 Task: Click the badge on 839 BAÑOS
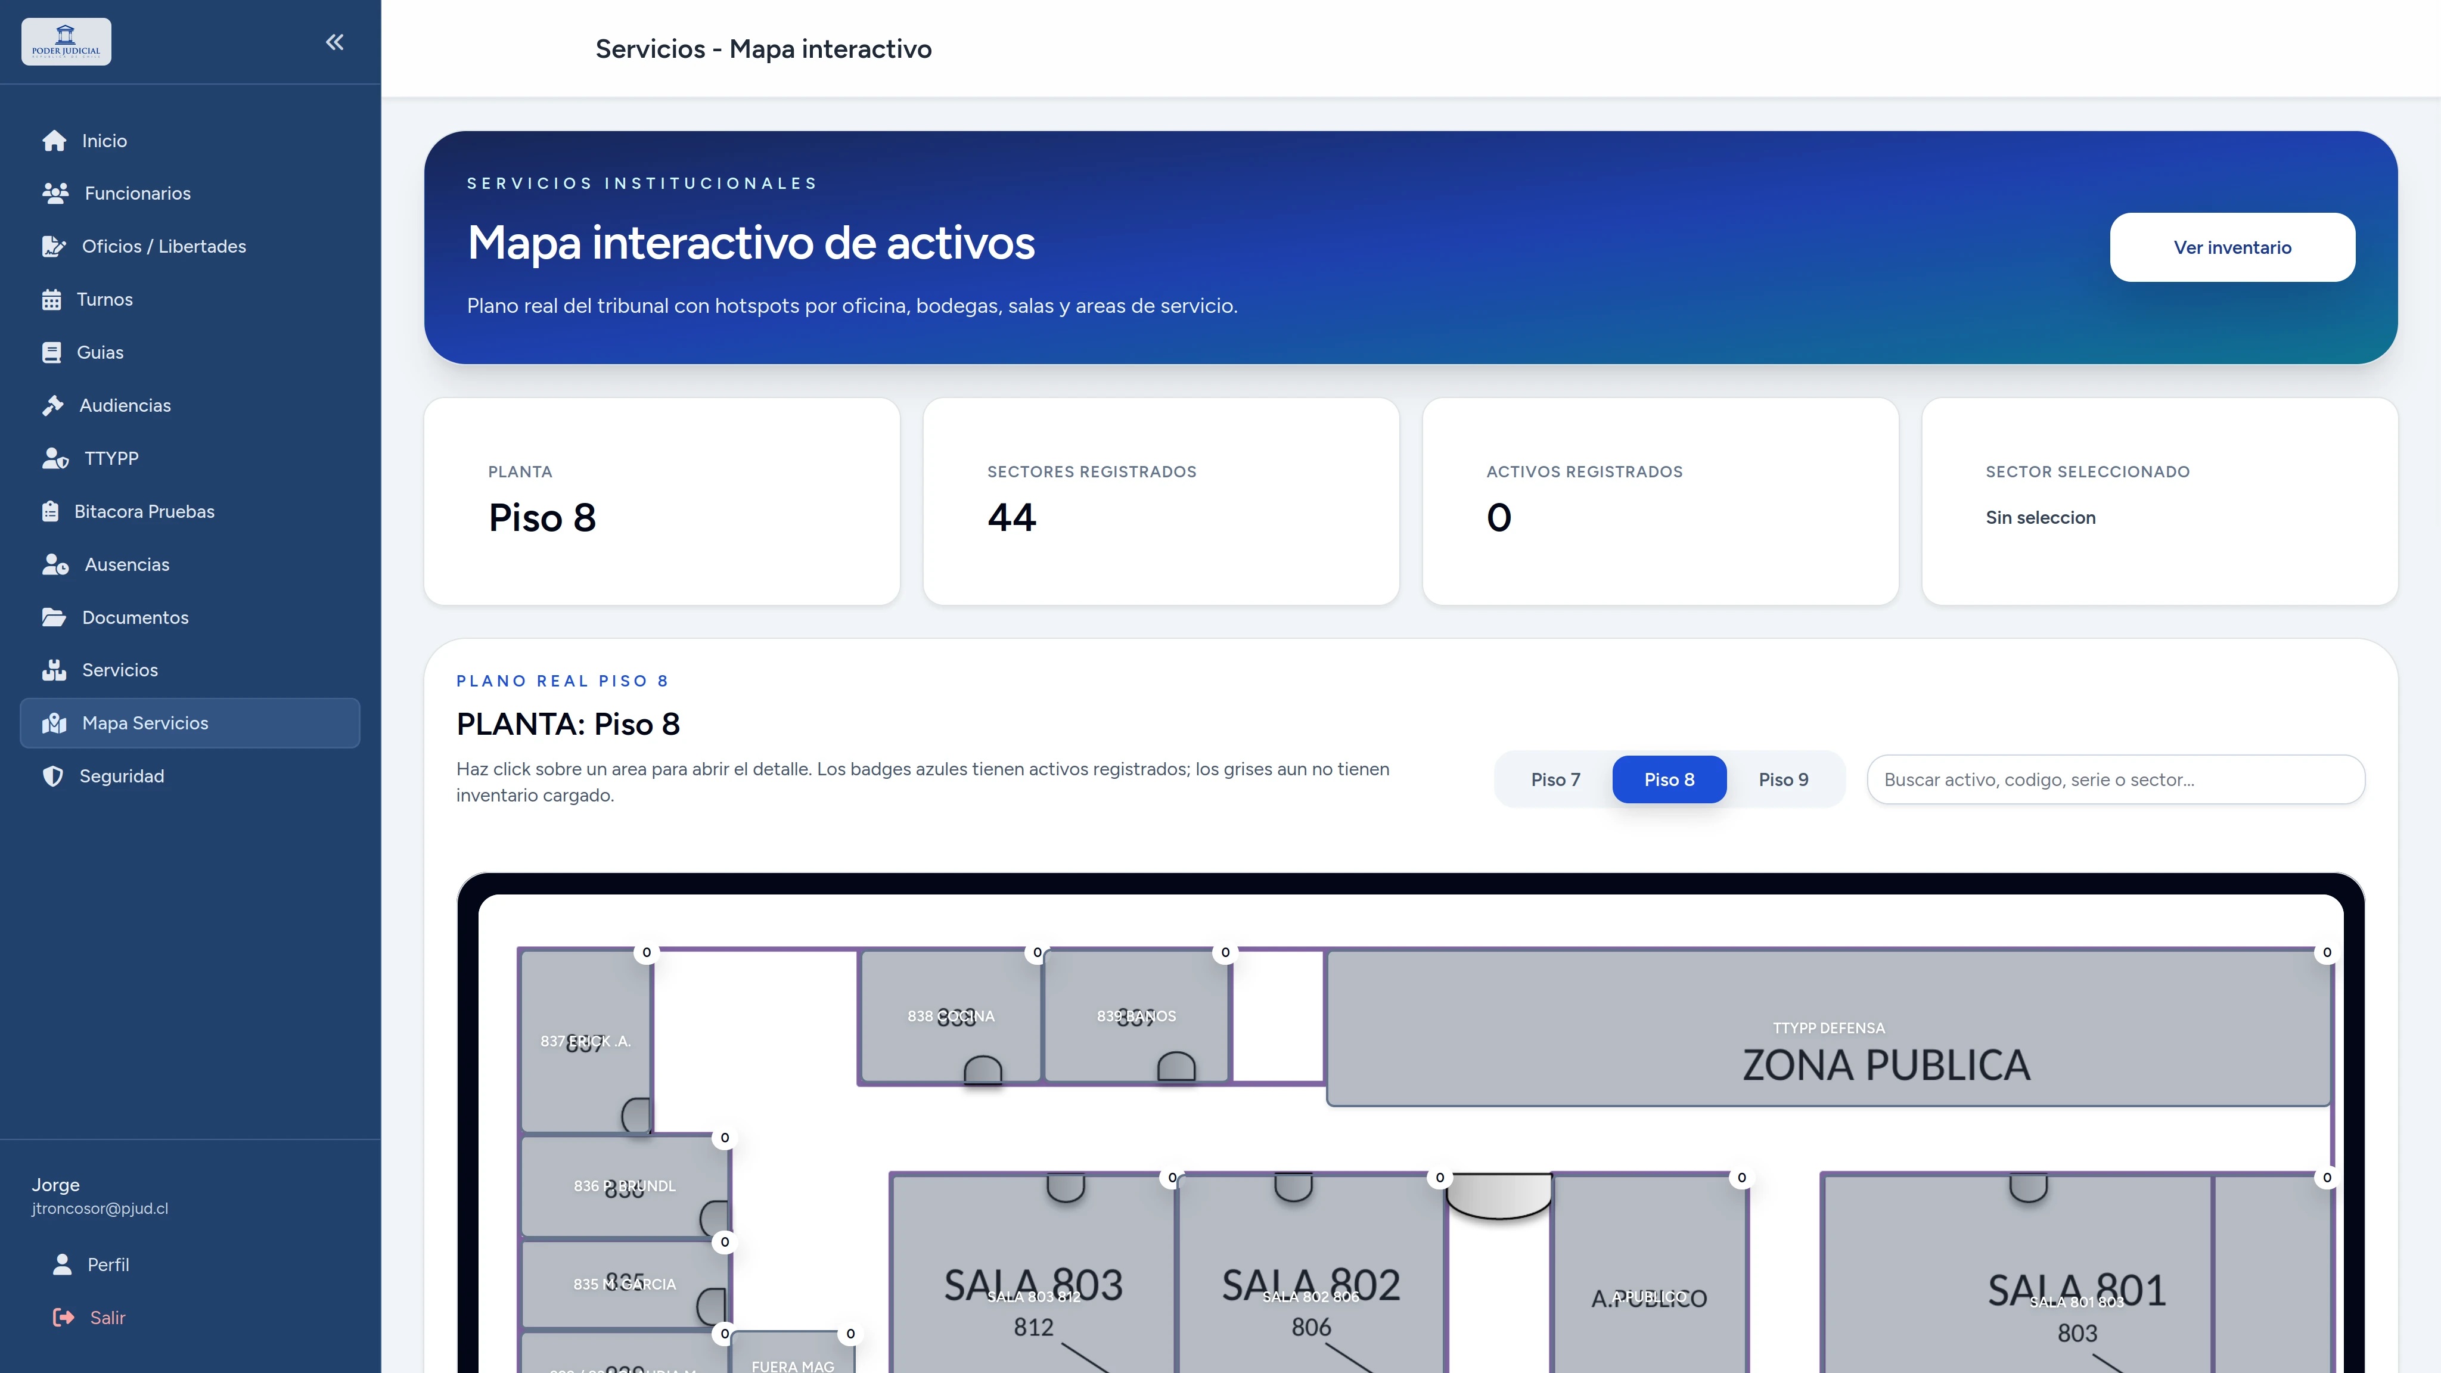(1225, 952)
